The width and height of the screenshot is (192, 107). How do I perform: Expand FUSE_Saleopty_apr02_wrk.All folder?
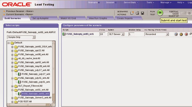coord(12,63)
